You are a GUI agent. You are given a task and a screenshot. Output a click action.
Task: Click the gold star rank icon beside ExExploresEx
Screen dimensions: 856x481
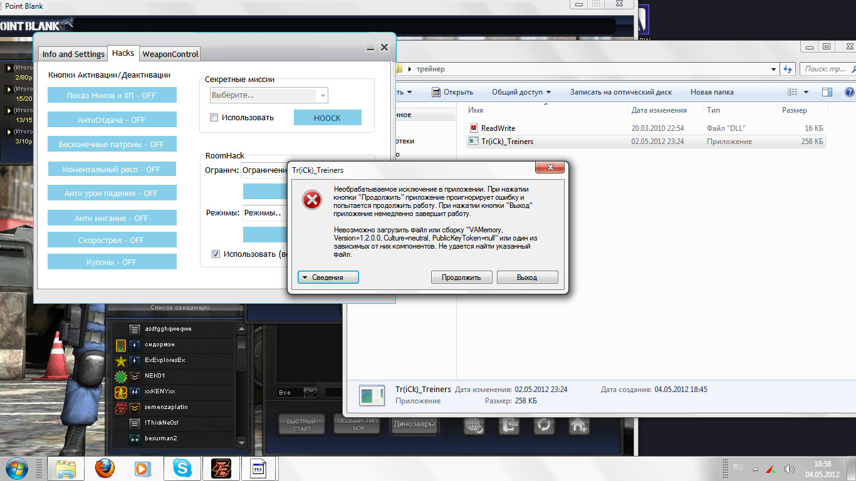[x=121, y=361]
